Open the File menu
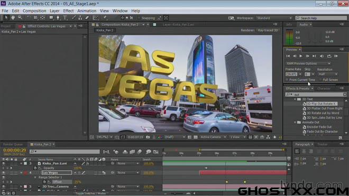 (x=5, y=11)
